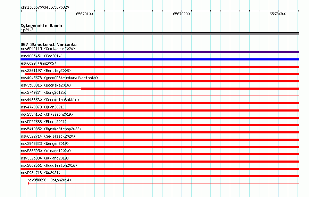Select the esv3563316 (Boomsma2014) label
Image resolution: width=309 pixels, height=197 pixels.
(46, 85)
